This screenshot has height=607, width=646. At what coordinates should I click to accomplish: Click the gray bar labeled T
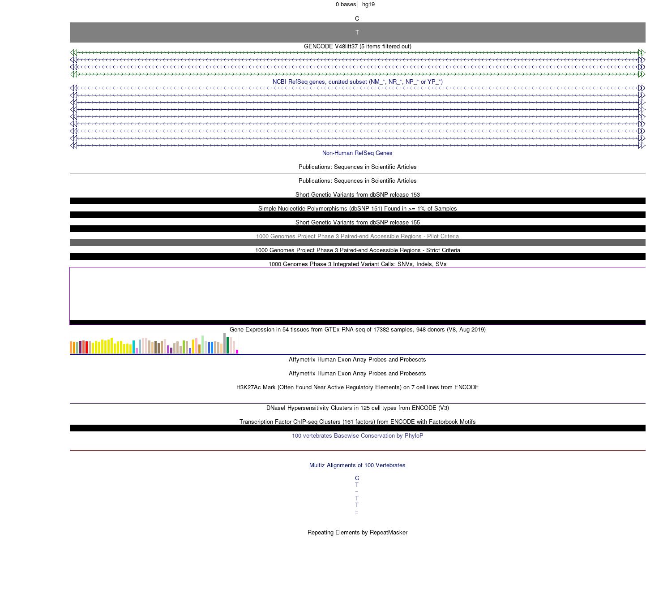tap(357, 32)
